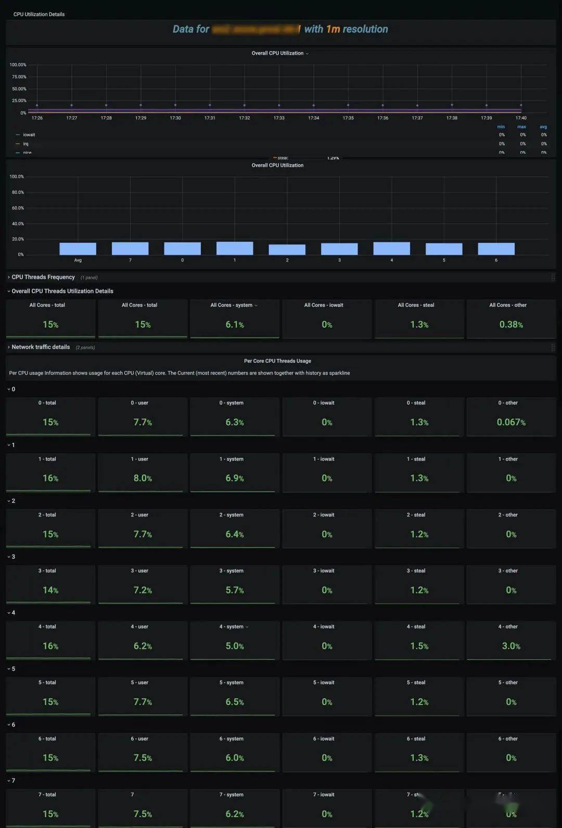Click the bar labeled 6 in bar chart
This screenshot has height=828, width=562.
click(496, 249)
